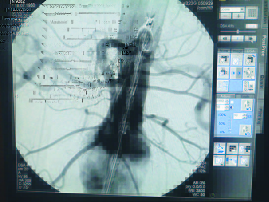Open the Quant vertical tab

click(x=262, y=82)
